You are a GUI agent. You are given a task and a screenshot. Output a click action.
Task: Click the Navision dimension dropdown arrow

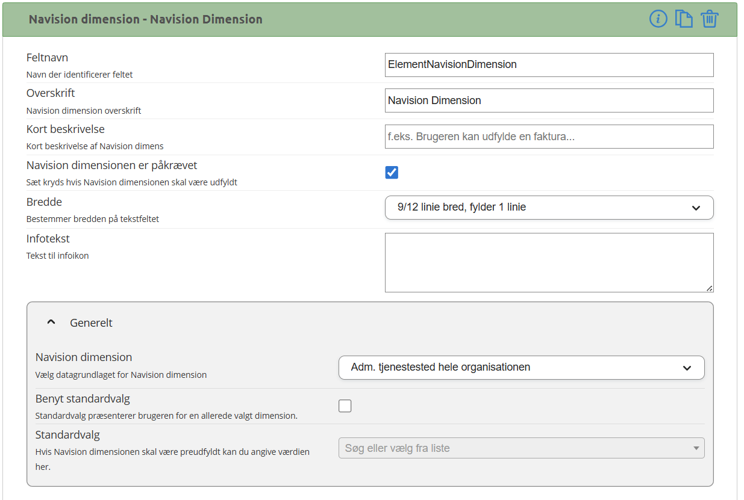(x=687, y=368)
